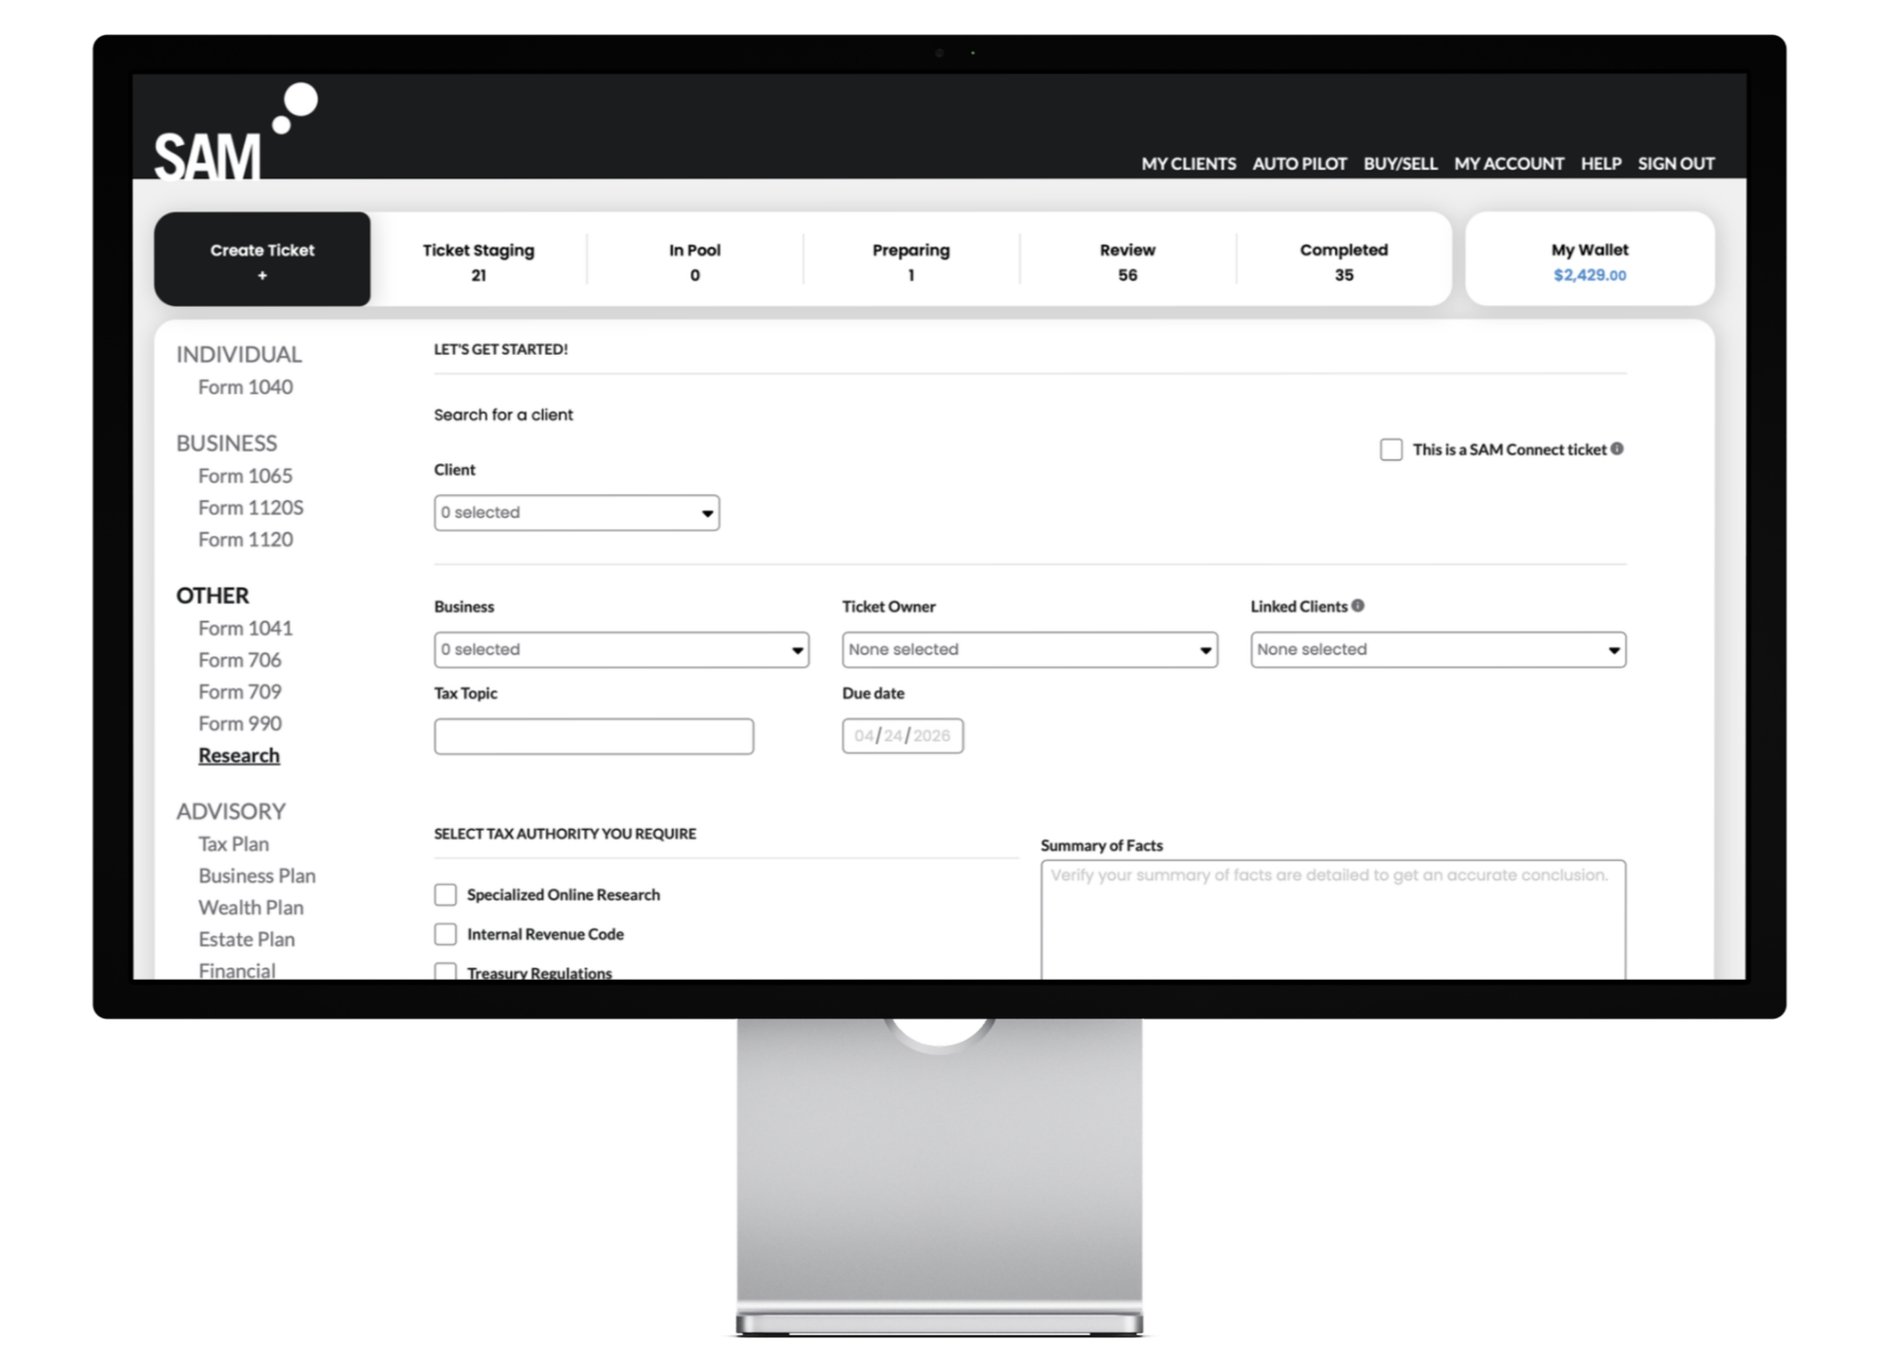Image resolution: width=1884 pixels, height=1370 pixels.
Task: Click SAM Connect ticket info icon
Action: (x=1617, y=449)
